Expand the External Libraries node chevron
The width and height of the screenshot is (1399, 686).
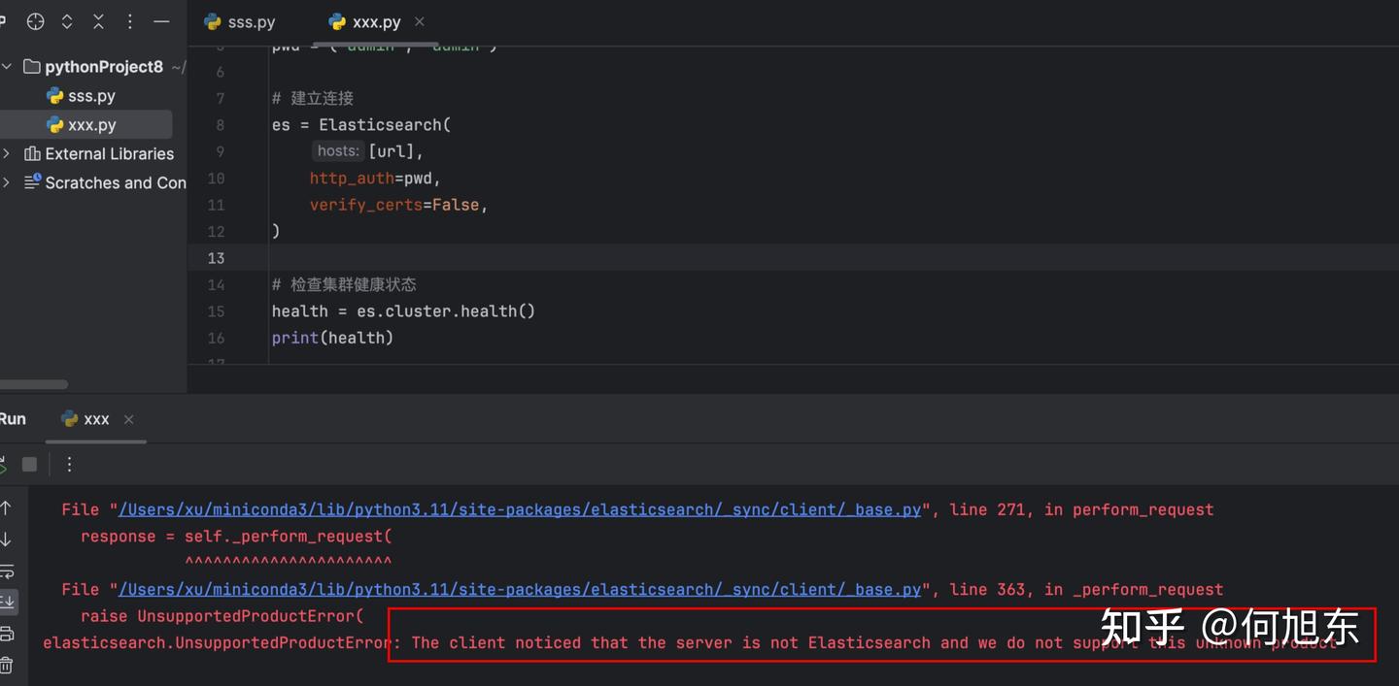(7, 153)
